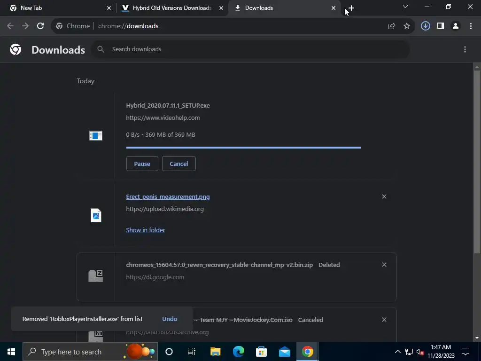Open Chrome main three-dot menu
Screen dimensions: 481x361
[471, 26]
